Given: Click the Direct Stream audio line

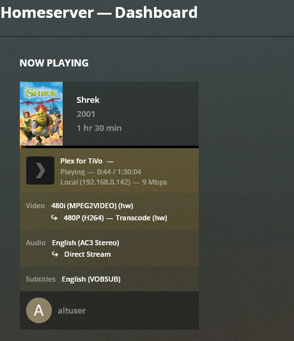Looking at the screenshot, I should (88, 254).
